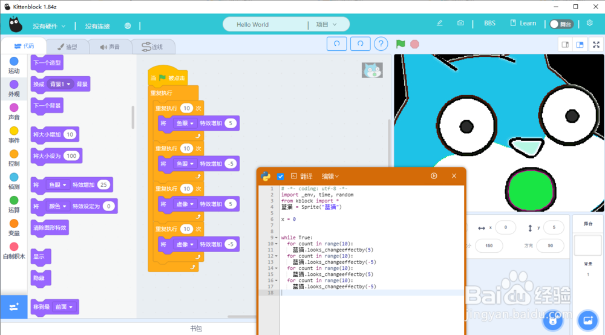Click the sprite y position field
Viewport: 605px width, 335px height.
[554, 227]
